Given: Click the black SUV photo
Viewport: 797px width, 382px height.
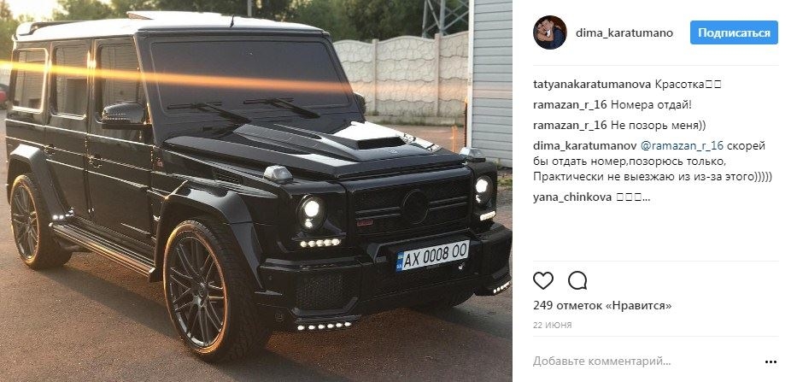Looking at the screenshot, I should click(256, 191).
